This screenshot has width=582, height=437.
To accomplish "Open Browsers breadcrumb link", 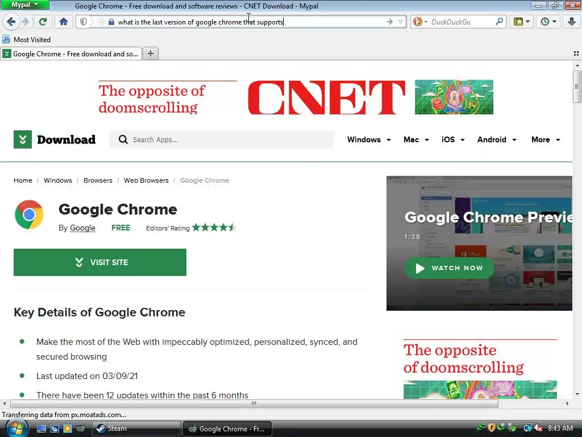I will (98, 180).
